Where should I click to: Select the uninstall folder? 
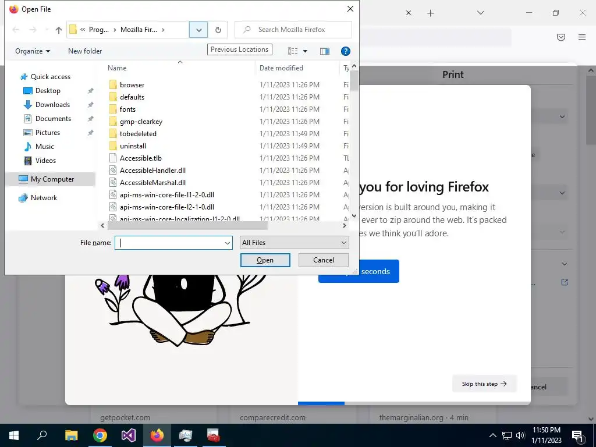coord(133,146)
